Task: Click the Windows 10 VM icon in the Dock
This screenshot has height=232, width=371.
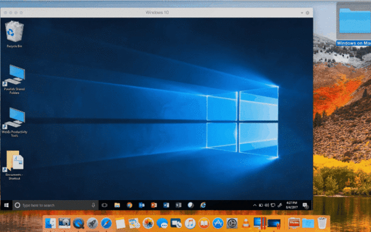Action: pyautogui.click(x=274, y=223)
